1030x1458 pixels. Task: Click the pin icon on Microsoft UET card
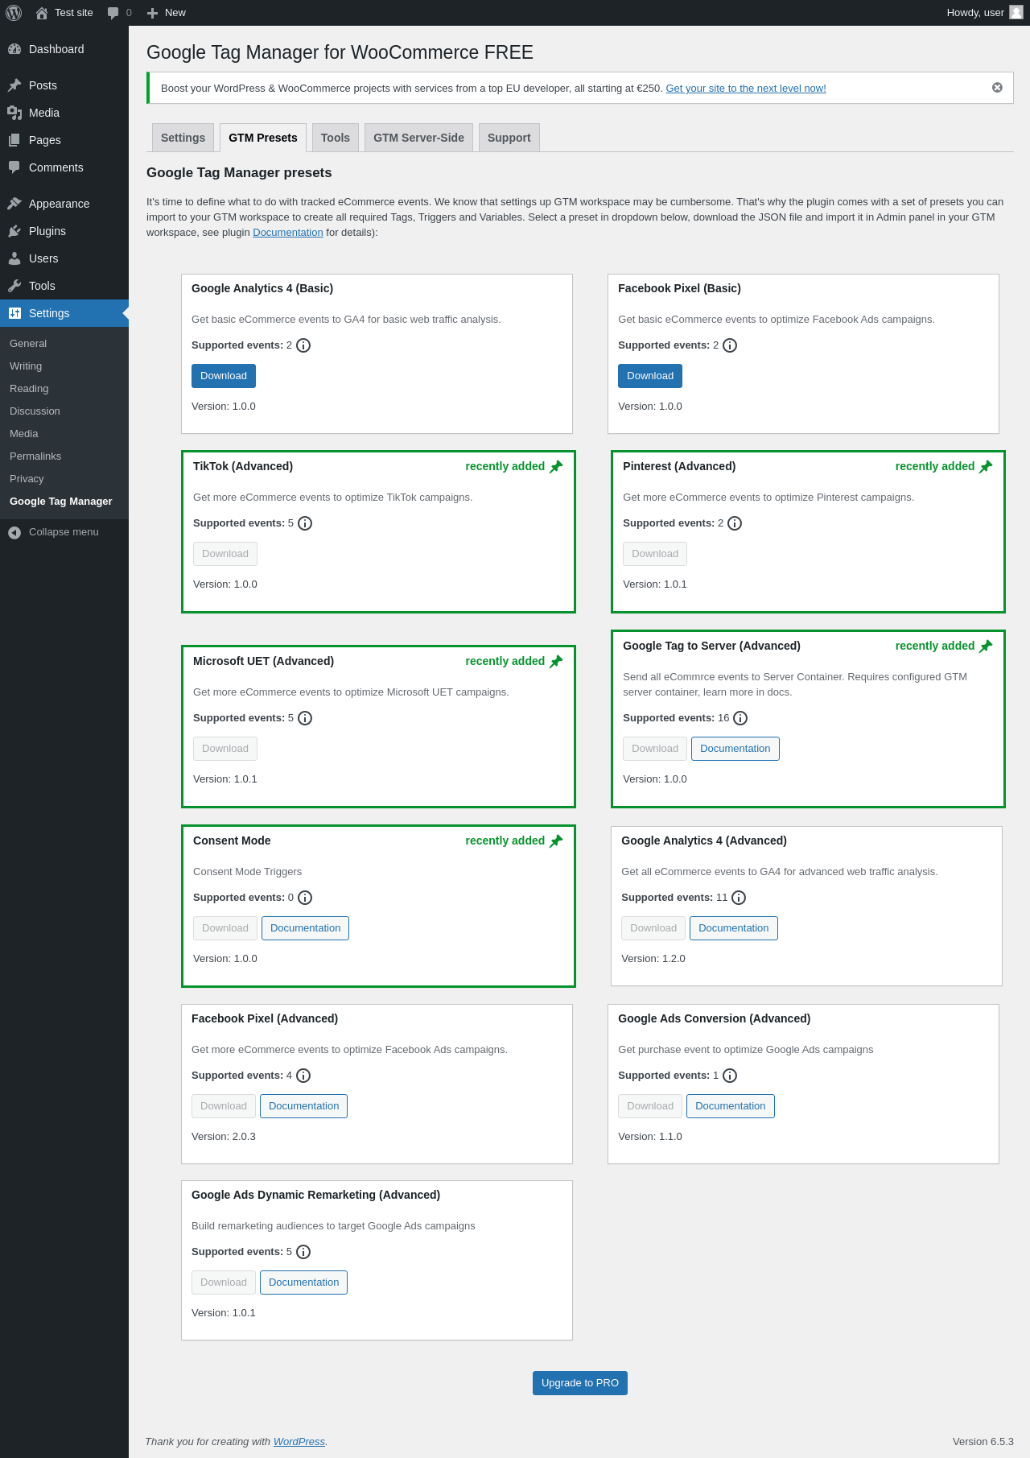pos(556,662)
